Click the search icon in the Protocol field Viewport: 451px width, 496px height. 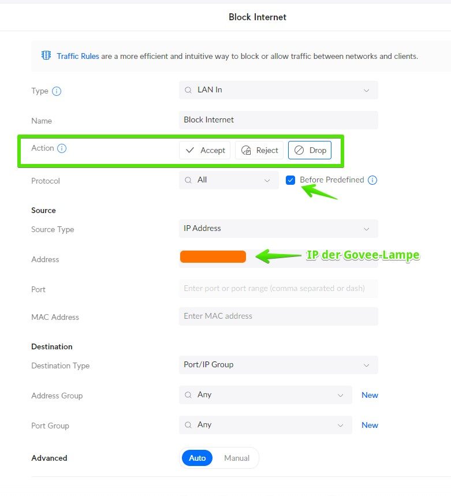tap(188, 180)
